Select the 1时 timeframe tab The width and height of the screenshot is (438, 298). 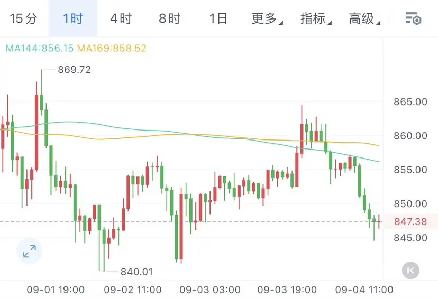(73, 18)
